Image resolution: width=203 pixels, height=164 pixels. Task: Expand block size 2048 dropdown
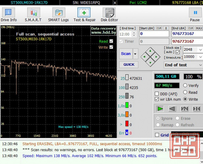(x=200, y=50)
